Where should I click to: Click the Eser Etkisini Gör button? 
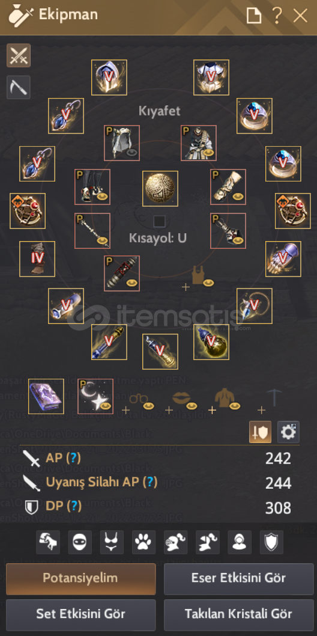[238, 578]
